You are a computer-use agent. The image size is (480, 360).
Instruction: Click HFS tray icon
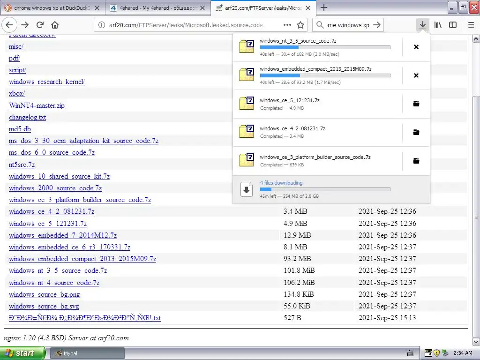[x=428, y=353]
